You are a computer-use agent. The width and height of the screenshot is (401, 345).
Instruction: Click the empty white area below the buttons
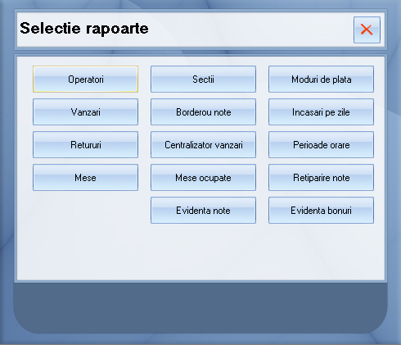point(200,252)
